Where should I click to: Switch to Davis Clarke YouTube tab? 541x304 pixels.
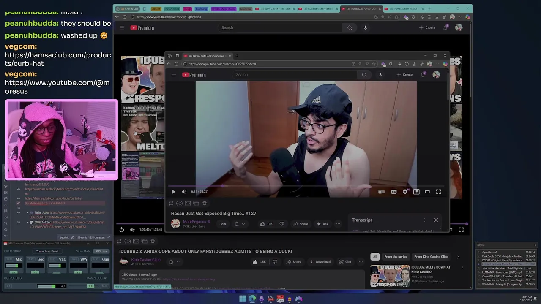(276, 9)
